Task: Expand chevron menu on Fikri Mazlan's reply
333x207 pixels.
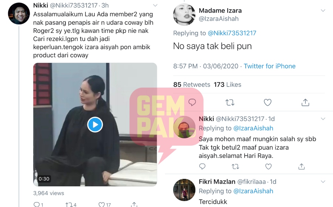Action: (323, 181)
